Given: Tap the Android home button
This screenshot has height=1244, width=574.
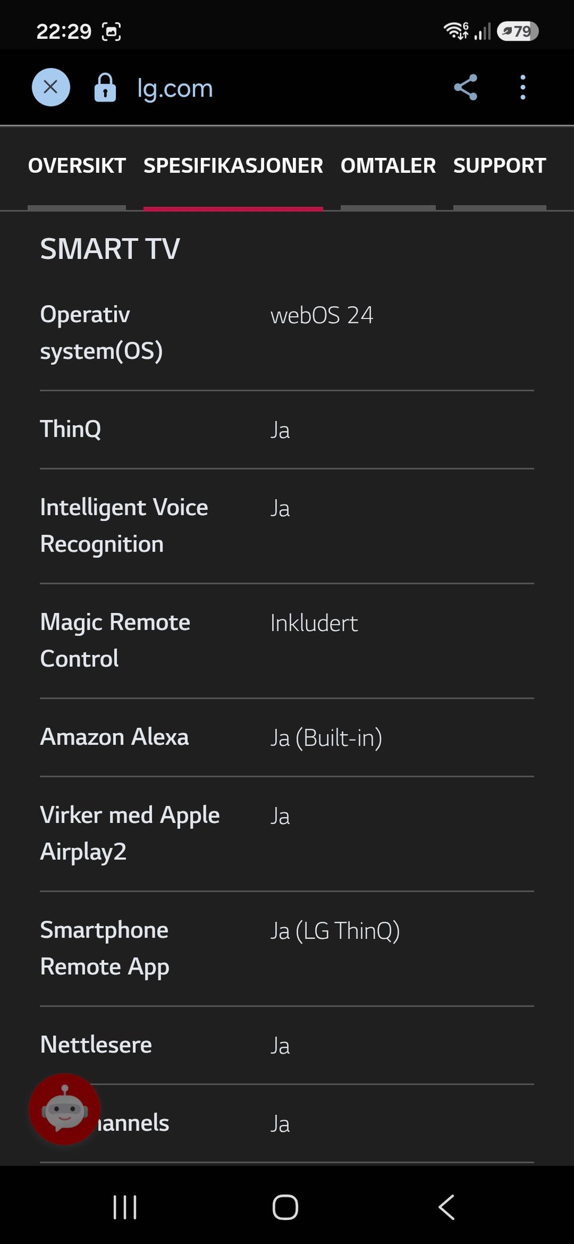Looking at the screenshot, I should 285,1207.
